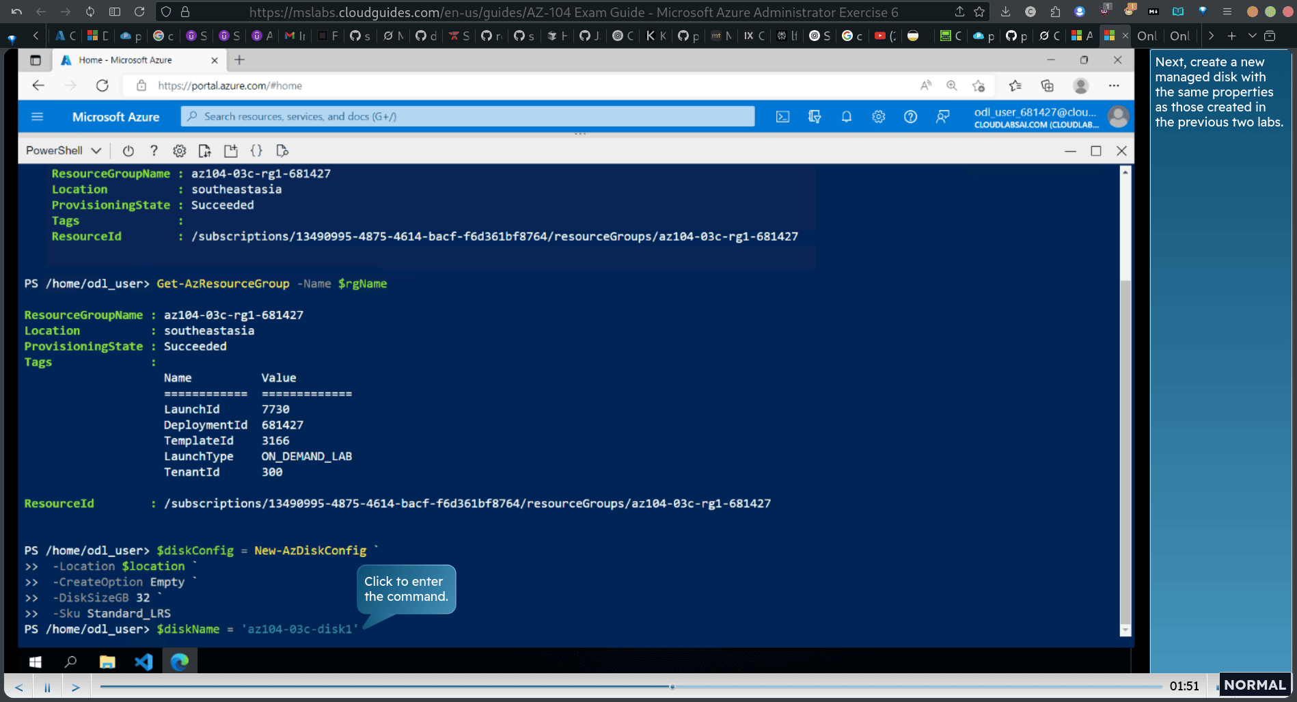Screen dimensions: 1297x702
Task: Open the outer browser downloads icon
Action: pyautogui.click(x=1005, y=12)
